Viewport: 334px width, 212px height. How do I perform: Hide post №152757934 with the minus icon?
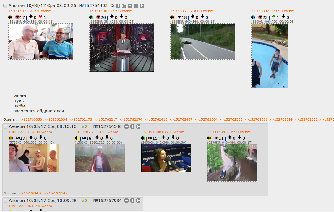[127, 201]
